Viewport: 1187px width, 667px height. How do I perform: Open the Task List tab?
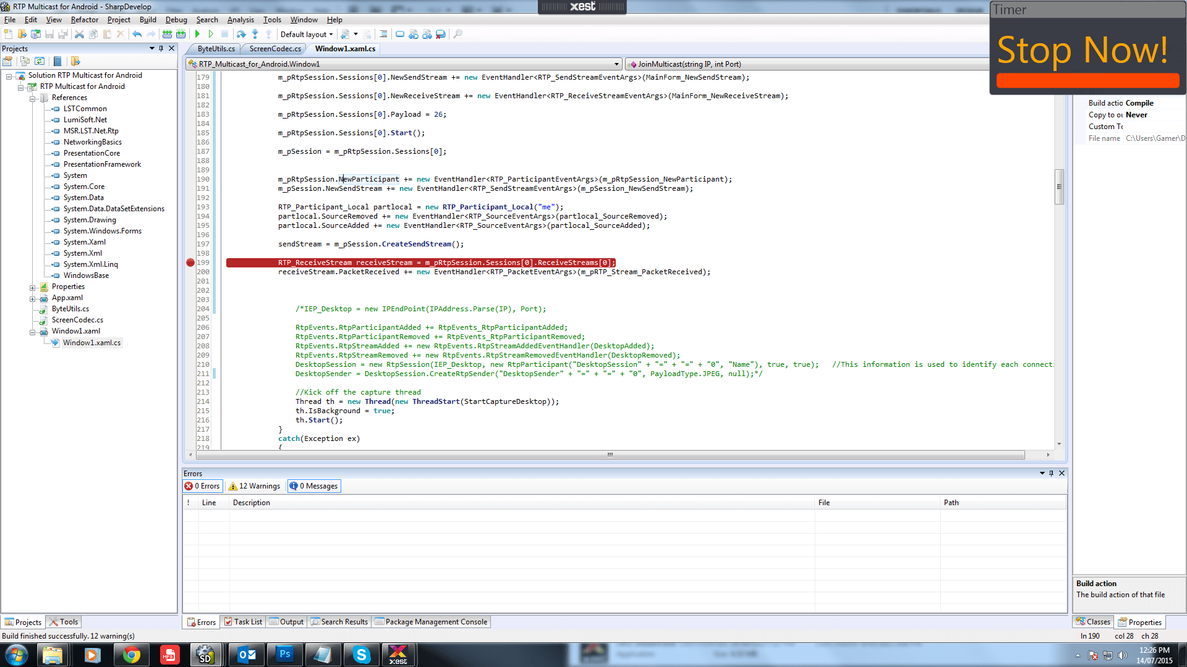pos(243,622)
